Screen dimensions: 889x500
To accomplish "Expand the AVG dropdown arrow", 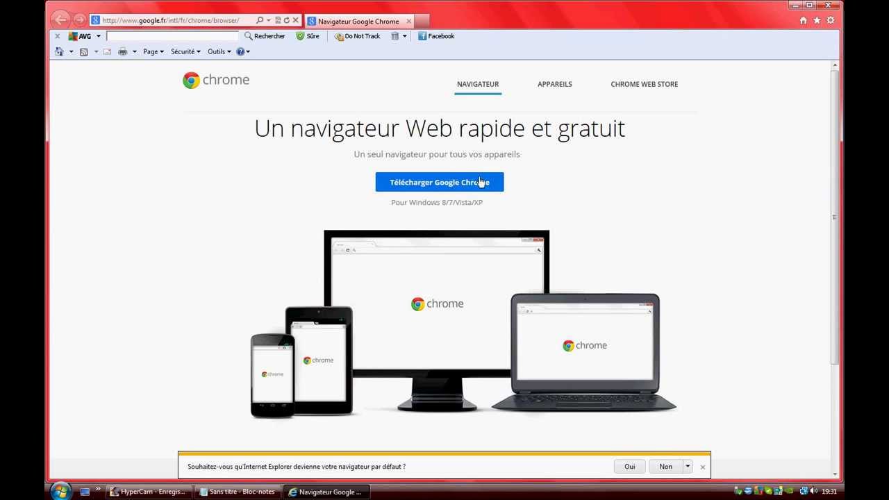I will point(98,36).
